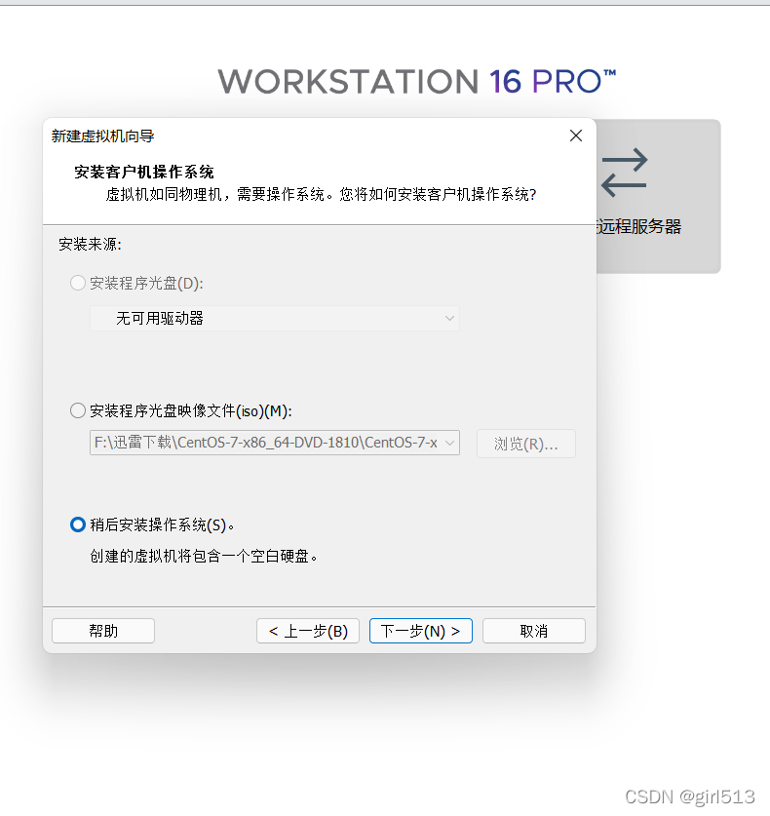This screenshot has width=770, height=816.
Task: Select 安装程序光盘映像文件(iso) radio button
Action: click(x=78, y=410)
